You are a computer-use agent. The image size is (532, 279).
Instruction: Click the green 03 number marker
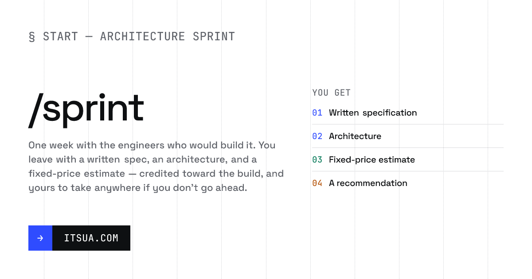317,160
